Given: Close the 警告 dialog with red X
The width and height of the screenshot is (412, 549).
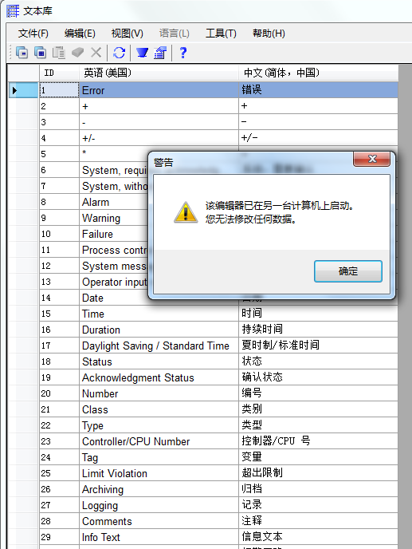Looking at the screenshot, I should 372,159.
